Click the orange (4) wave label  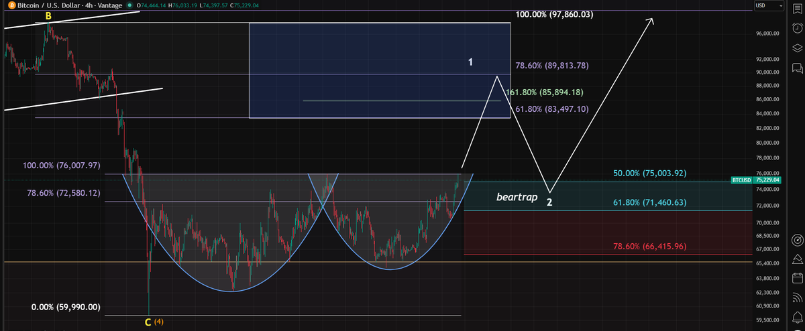click(x=159, y=322)
